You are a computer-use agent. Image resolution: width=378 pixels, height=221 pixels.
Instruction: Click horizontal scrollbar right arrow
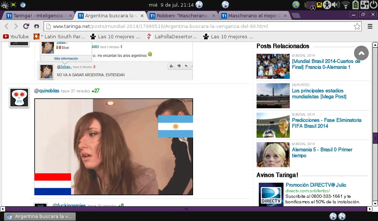pyautogui.click(x=370, y=209)
